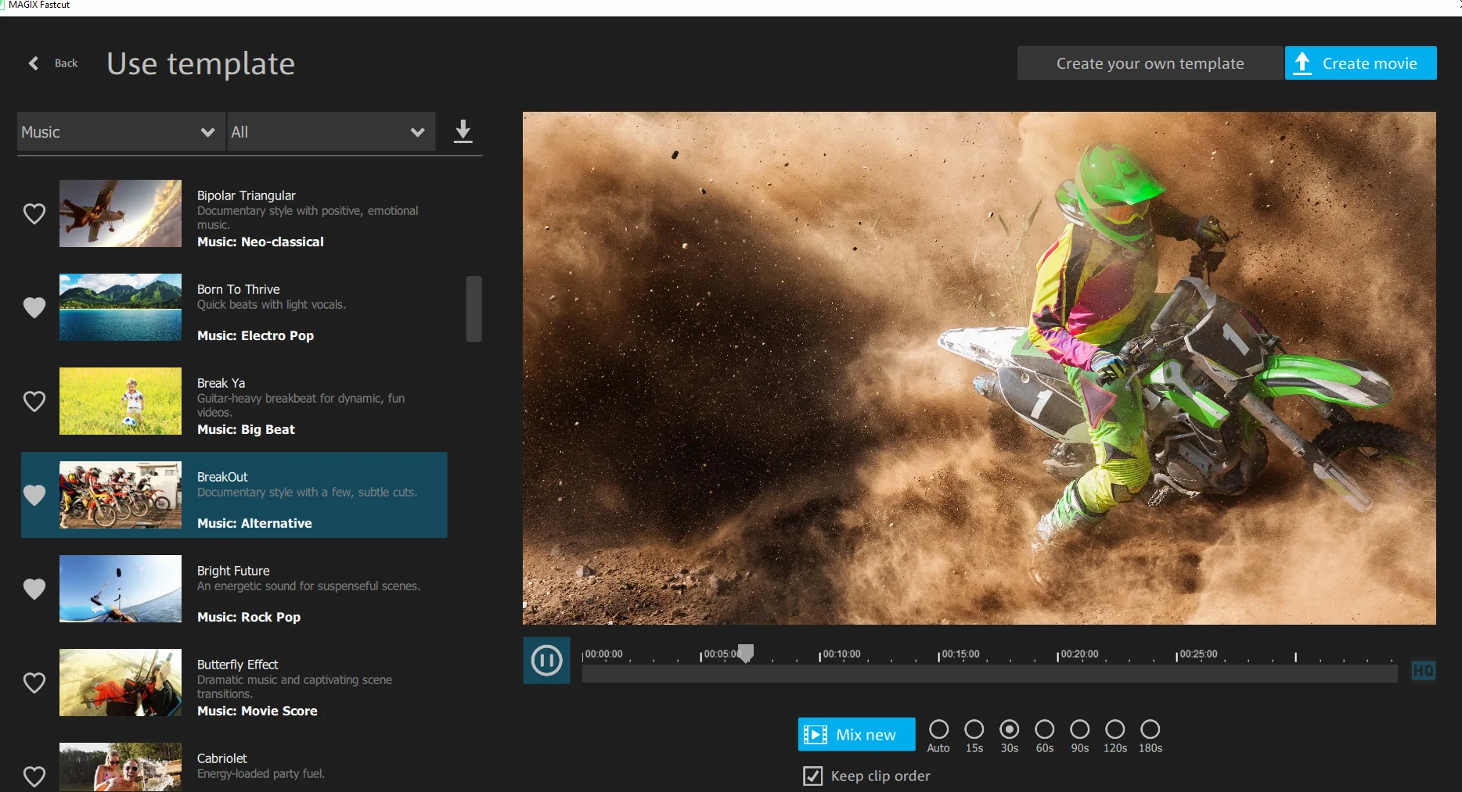Select the Bipolar Triangular thumbnail

121,213
